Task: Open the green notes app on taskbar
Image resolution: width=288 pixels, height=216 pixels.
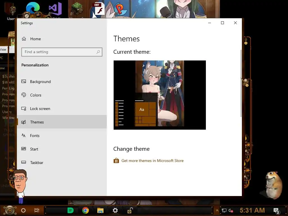Action: click(70, 210)
